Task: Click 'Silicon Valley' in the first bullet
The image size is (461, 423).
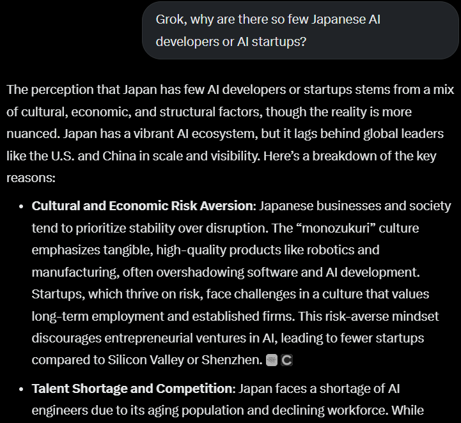Action: point(146,360)
